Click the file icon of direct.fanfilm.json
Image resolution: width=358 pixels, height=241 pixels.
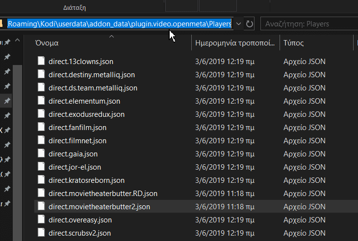pyautogui.click(x=41, y=127)
